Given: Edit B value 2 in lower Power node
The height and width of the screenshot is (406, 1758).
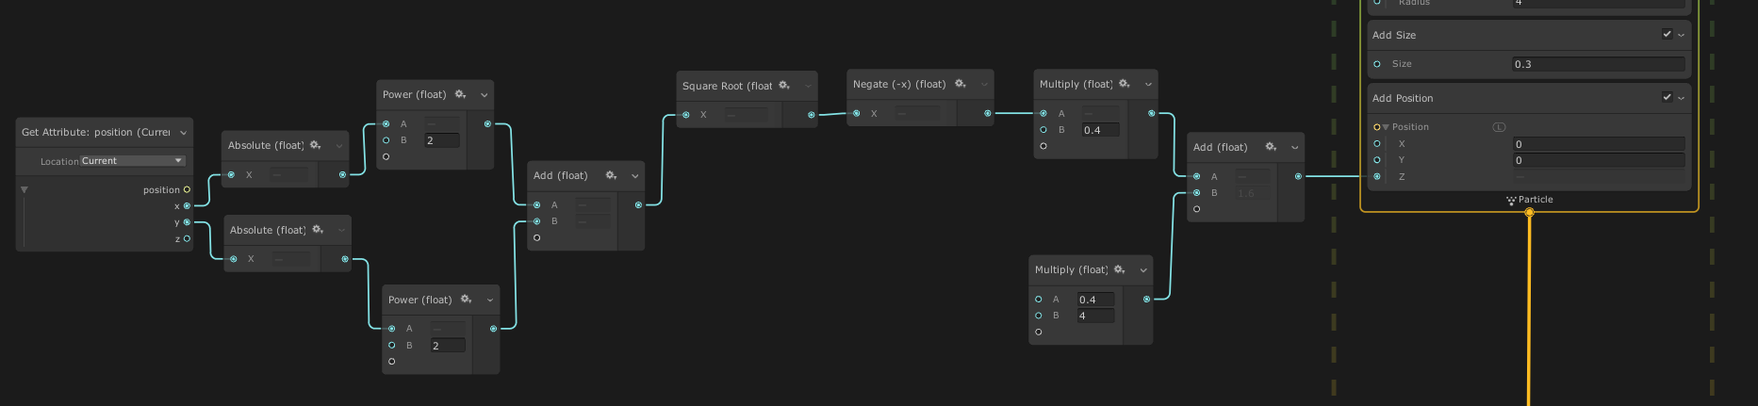Looking at the screenshot, I should [x=448, y=346].
